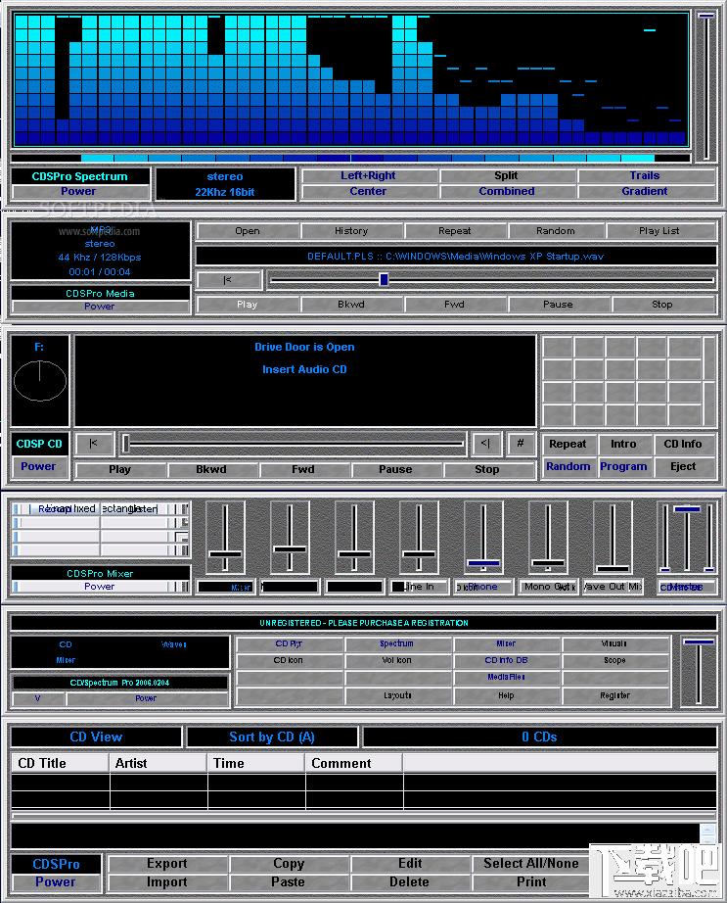Click Power under CDSPro Mixer

pos(100,587)
